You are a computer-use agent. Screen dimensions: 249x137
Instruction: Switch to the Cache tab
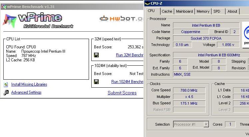[x=167, y=11]
